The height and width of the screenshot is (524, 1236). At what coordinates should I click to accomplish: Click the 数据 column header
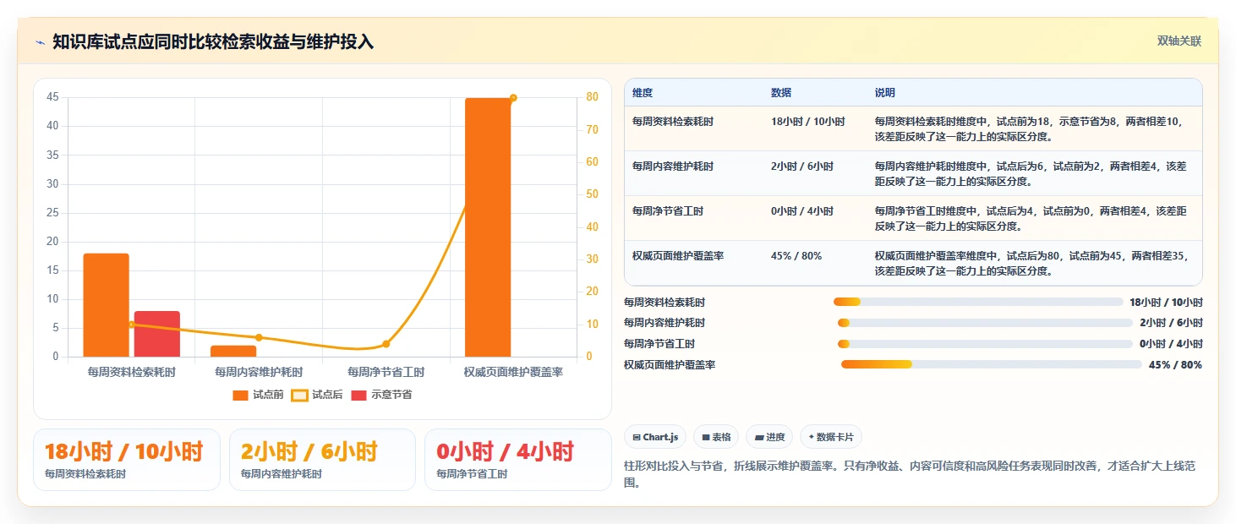(x=781, y=93)
